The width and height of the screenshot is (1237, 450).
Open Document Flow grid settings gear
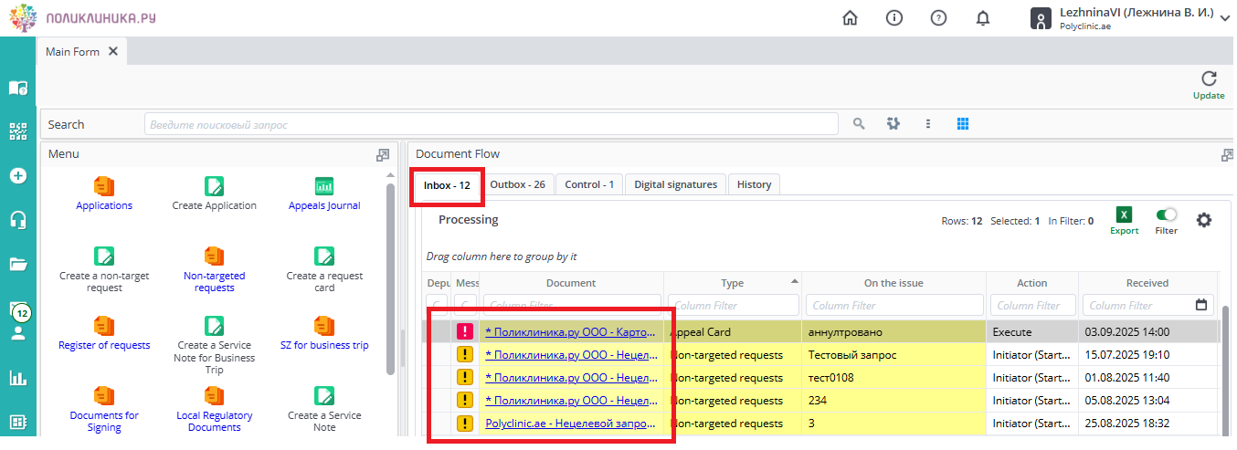point(1204,220)
